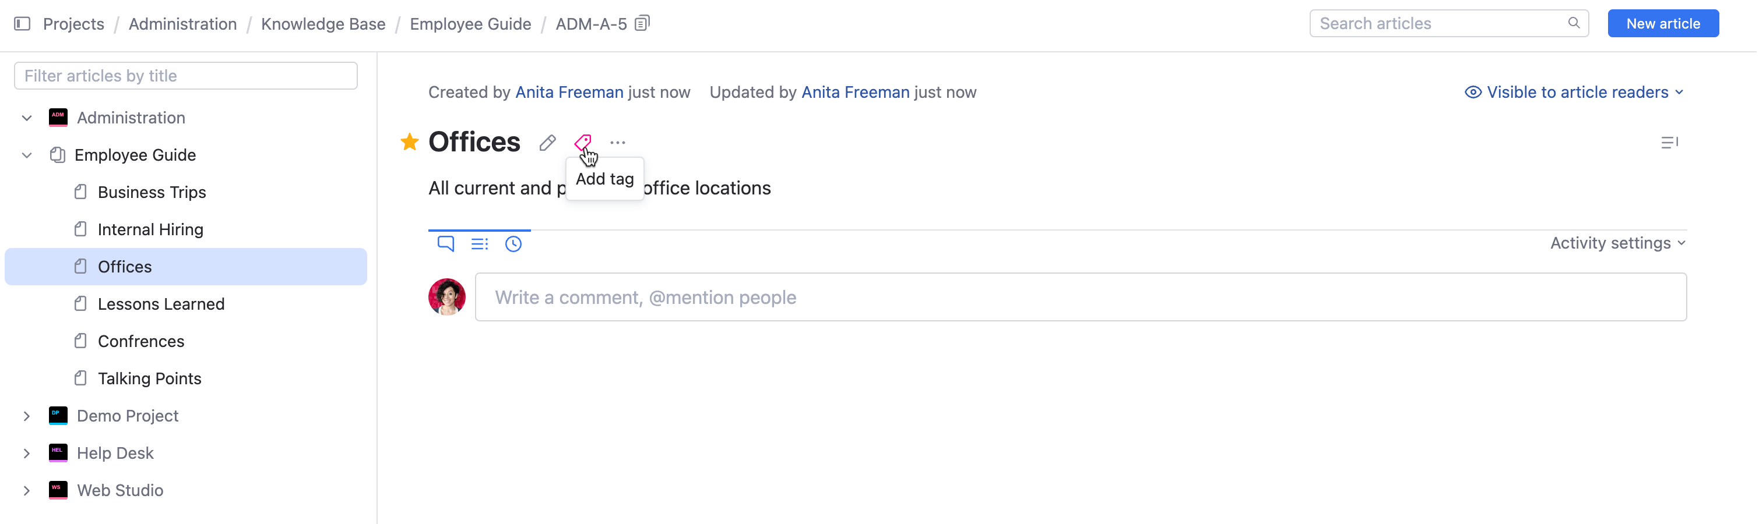Click the checklist activity icon

(x=480, y=243)
